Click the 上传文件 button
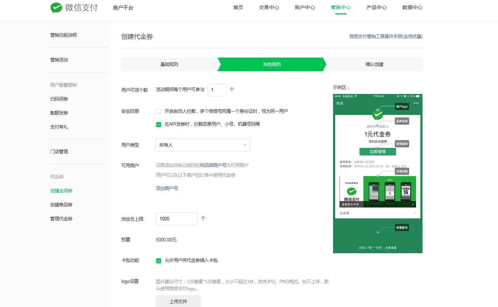This screenshot has width=498, height=307. pos(178,301)
